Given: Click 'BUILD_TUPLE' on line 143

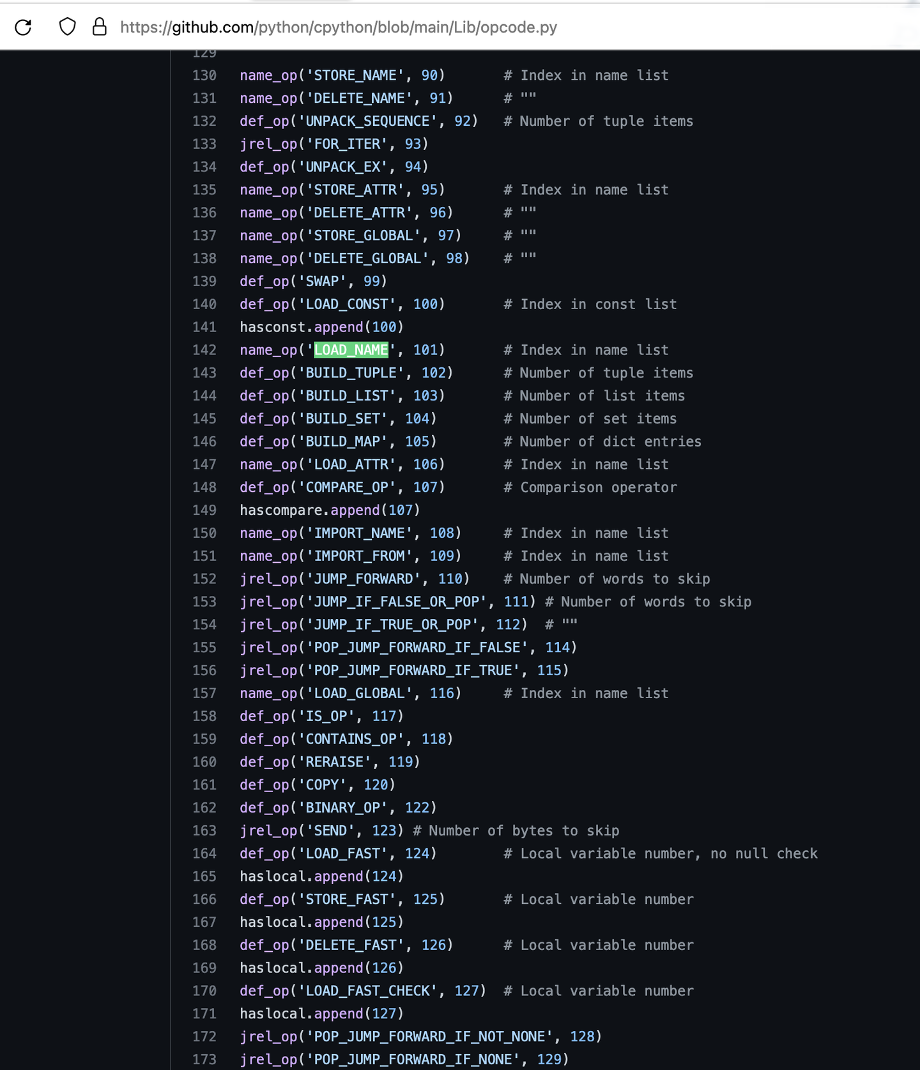Looking at the screenshot, I should click(351, 373).
